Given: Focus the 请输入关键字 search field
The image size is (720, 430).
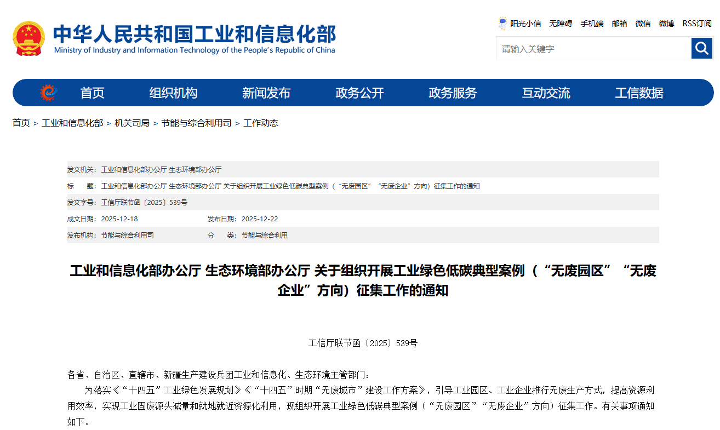Looking at the screenshot, I should 593,49.
